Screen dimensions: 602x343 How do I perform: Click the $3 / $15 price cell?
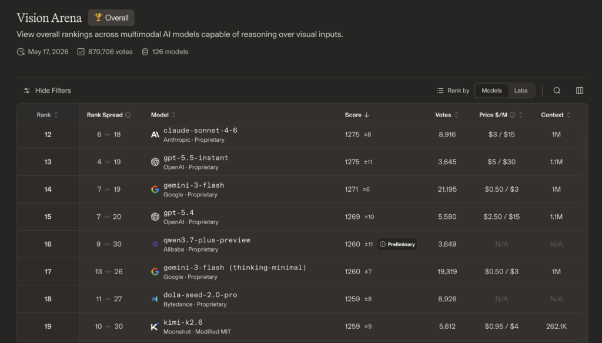[x=501, y=134]
